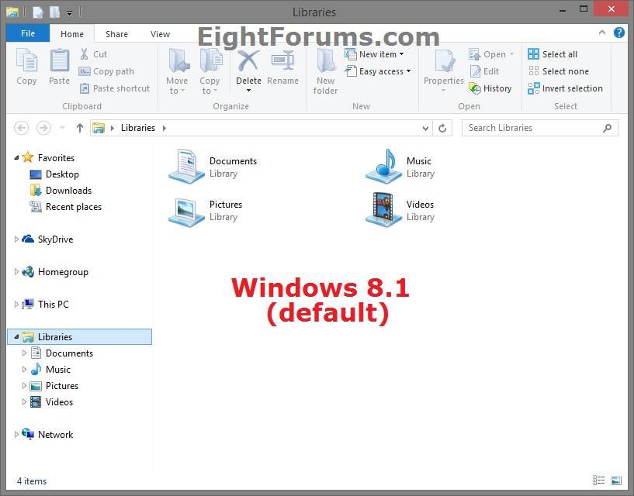Click the Copy ribbon icon
The width and height of the screenshot is (634, 496).
[x=26, y=60]
